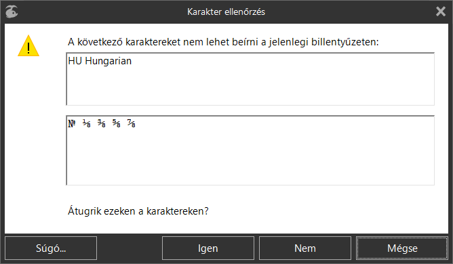Click the Átugrik ezeken a karaktereken? question text

click(x=138, y=211)
